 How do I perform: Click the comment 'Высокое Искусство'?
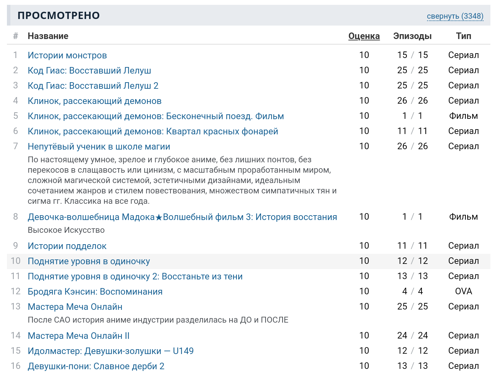[66, 230]
